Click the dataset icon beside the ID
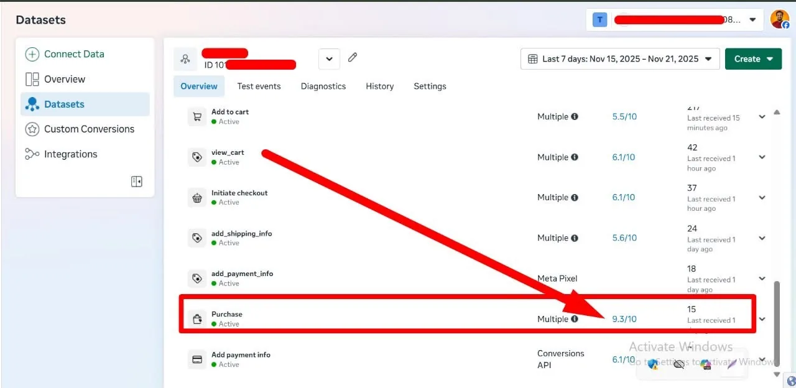 (x=185, y=59)
